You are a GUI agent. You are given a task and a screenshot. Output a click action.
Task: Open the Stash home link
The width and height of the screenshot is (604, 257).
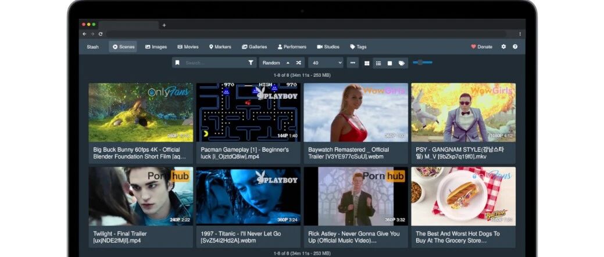coord(92,47)
